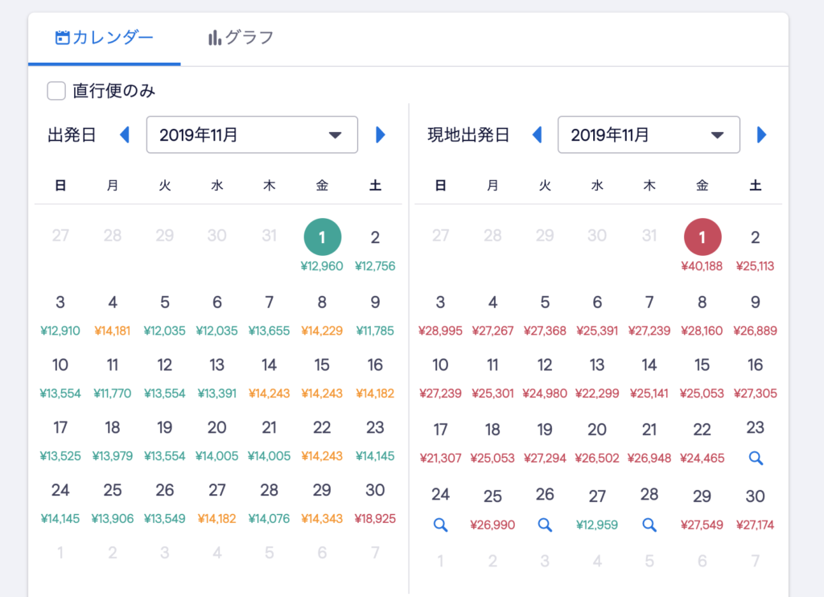Image resolution: width=824 pixels, height=597 pixels.
Task: Switch to the グラフ tab
Action: pyautogui.click(x=241, y=38)
